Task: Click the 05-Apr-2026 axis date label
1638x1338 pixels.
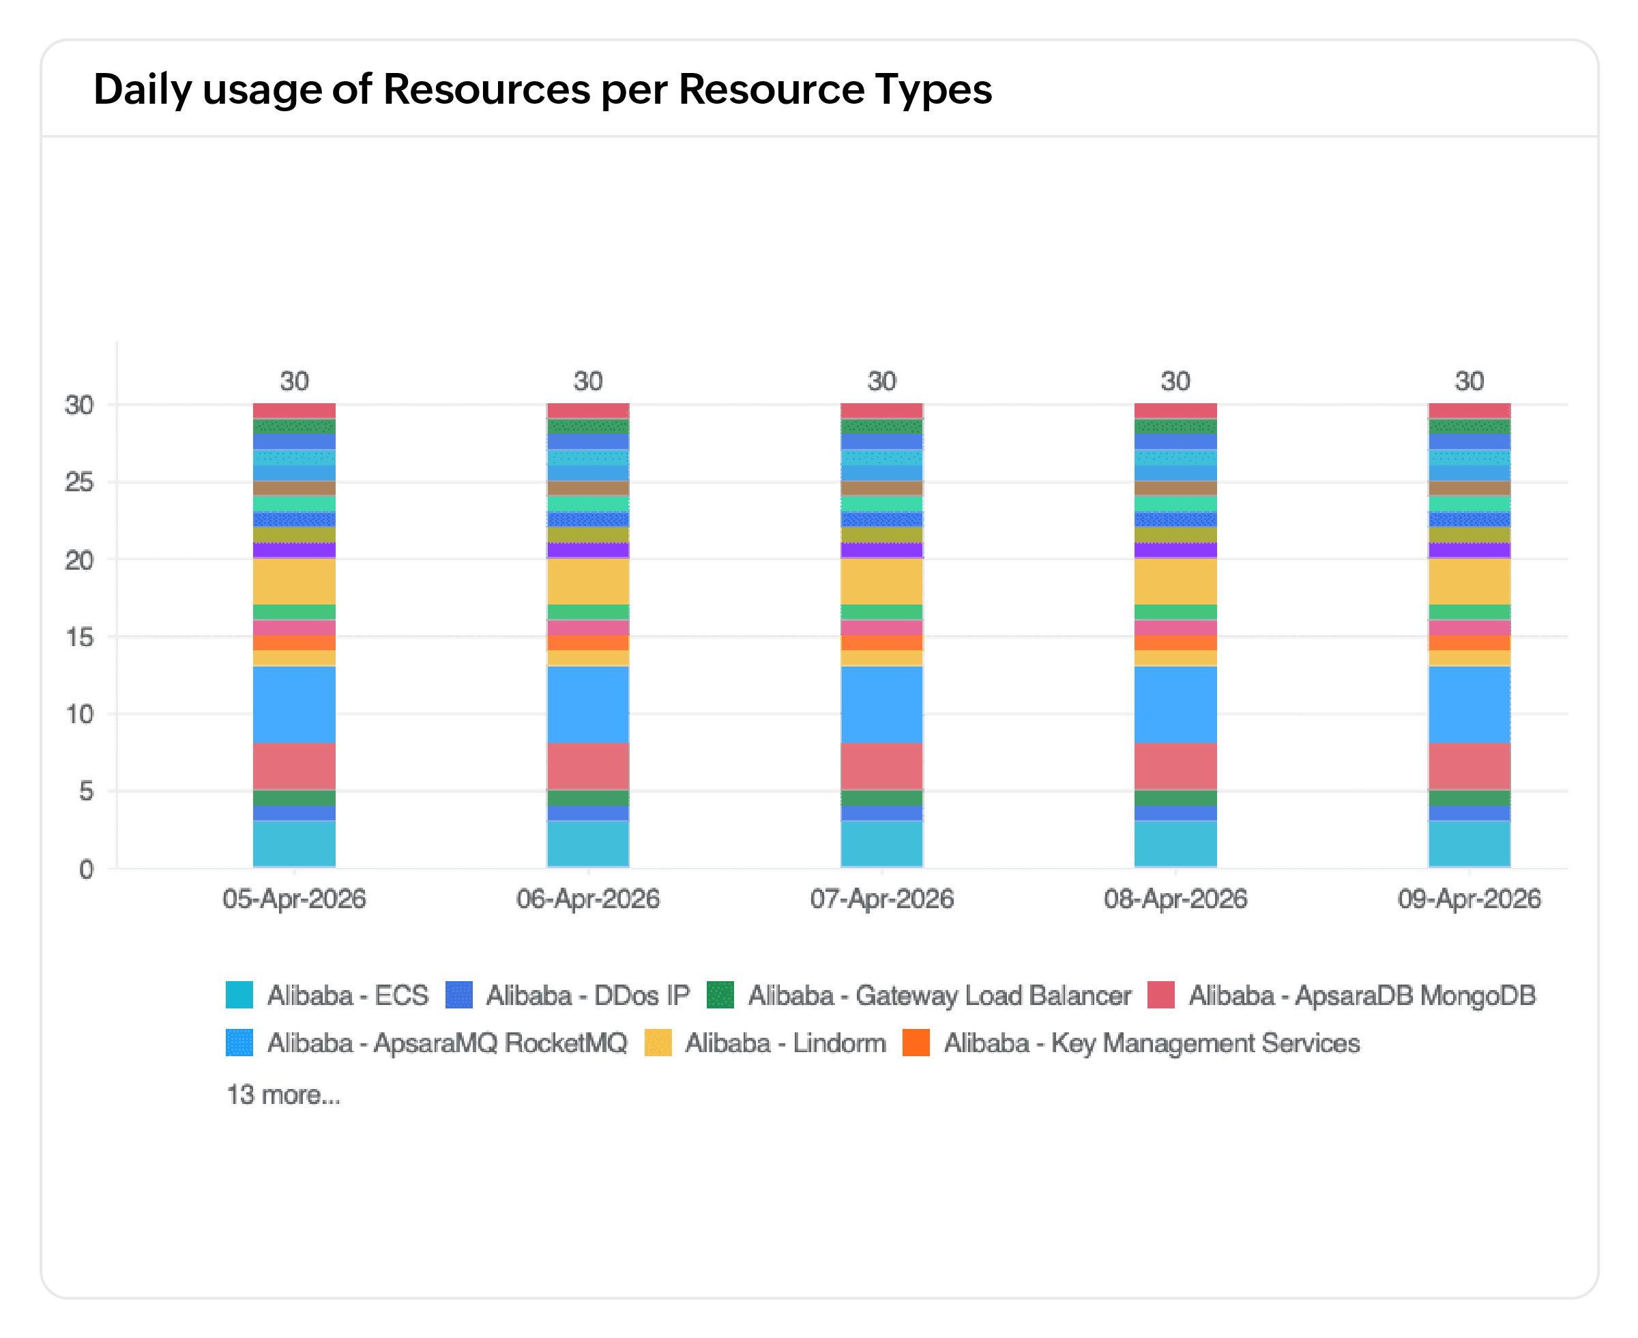Action: point(294,899)
